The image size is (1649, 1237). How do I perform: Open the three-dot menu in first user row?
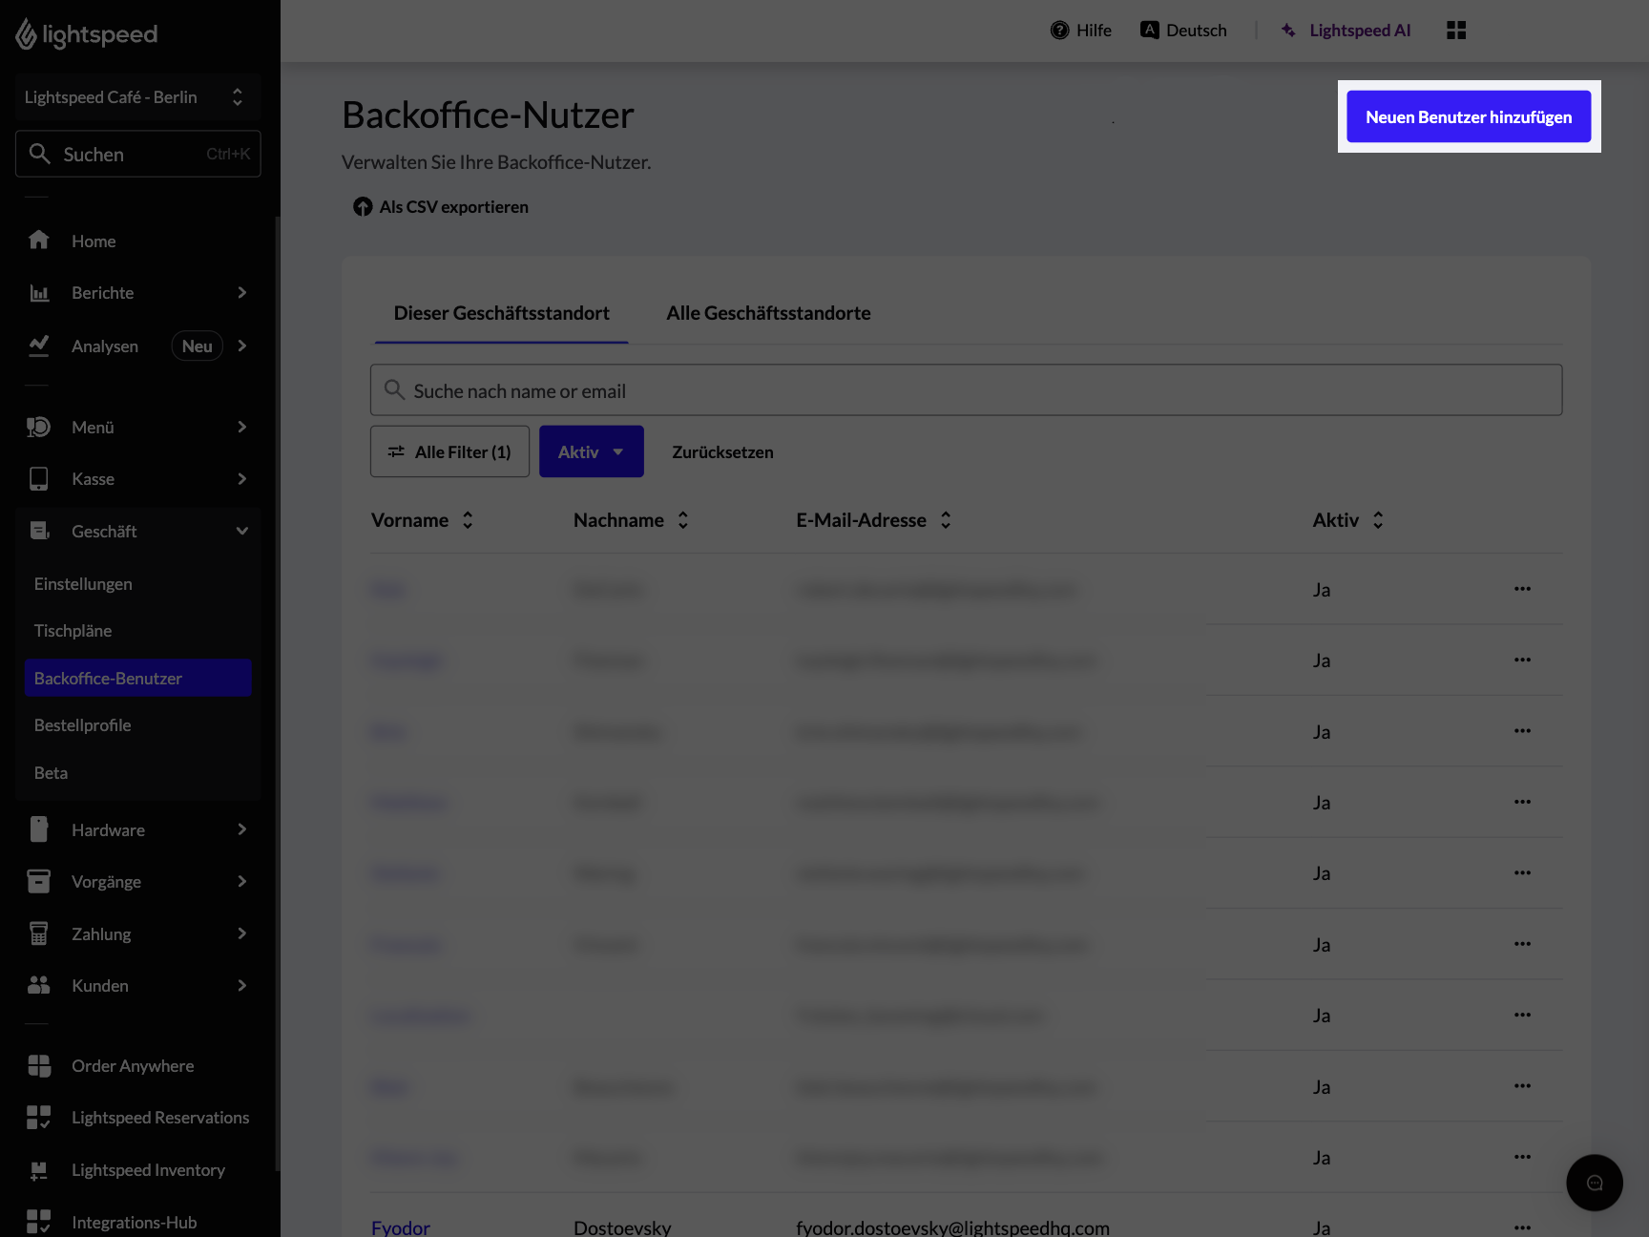pyautogui.click(x=1522, y=589)
